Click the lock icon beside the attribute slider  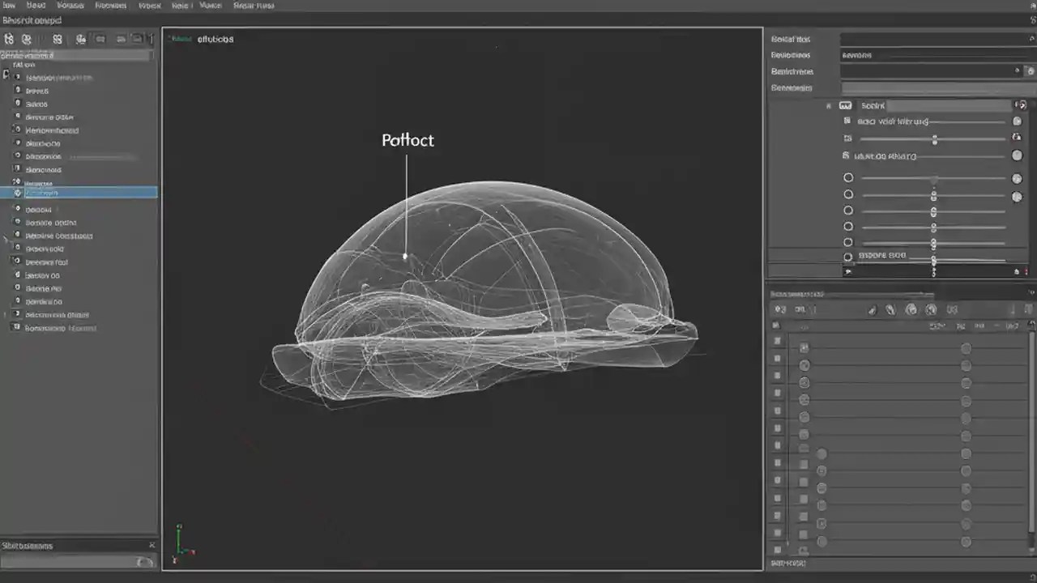[1017, 138]
